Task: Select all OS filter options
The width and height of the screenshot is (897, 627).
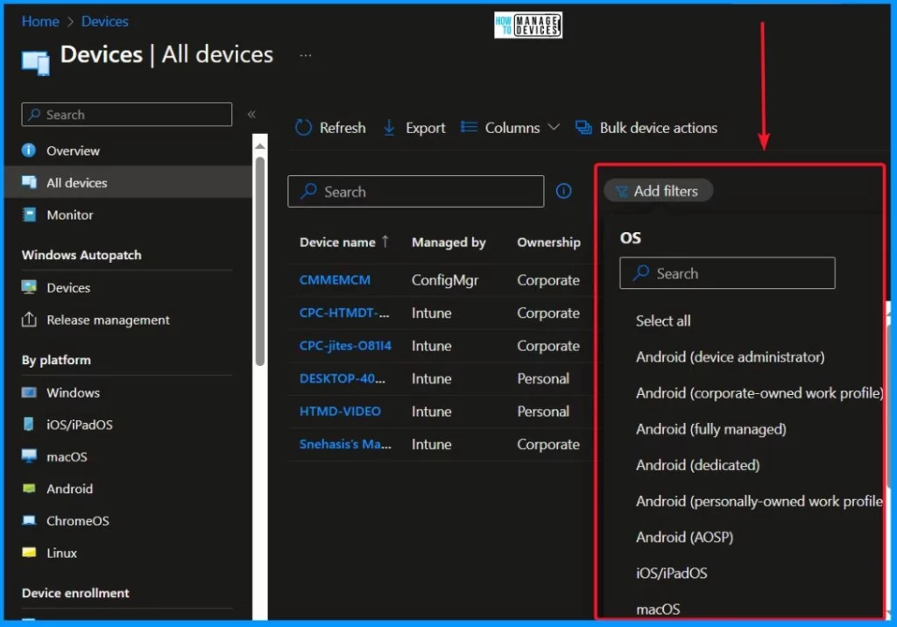Action: click(x=663, y=321)
